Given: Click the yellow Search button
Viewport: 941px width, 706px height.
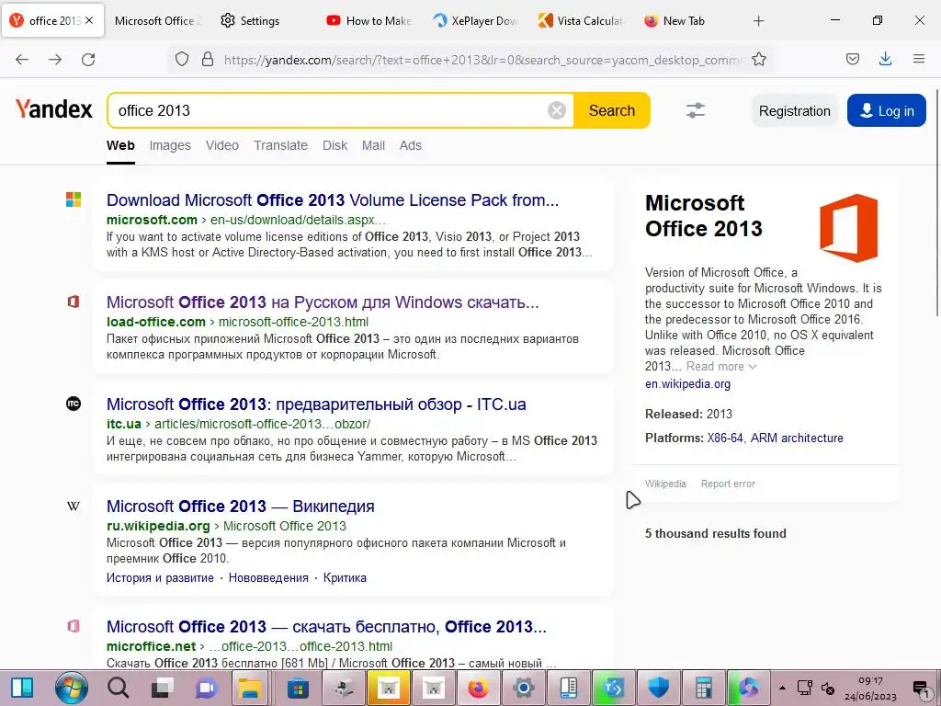Looking at the screenshot, I should click(611, 110).
